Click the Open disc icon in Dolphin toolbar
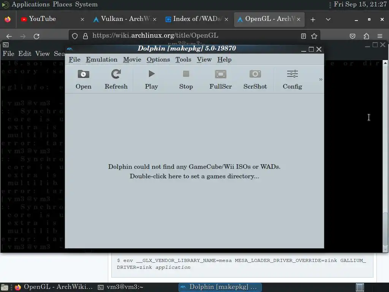 point(83,74)
